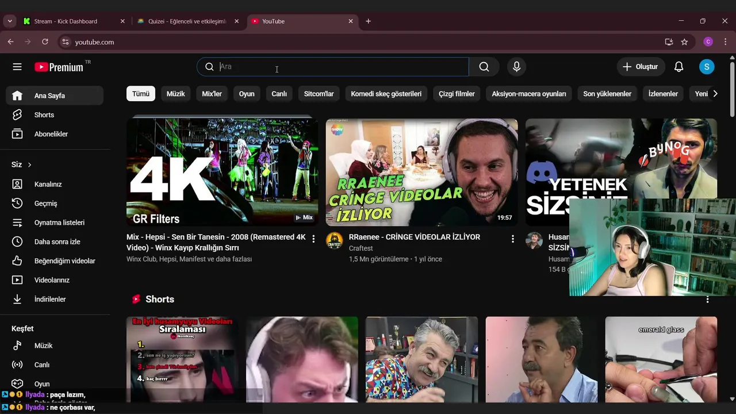Open a new browser tab
Viewport: 736px width, 414px height.
point(368,21)
